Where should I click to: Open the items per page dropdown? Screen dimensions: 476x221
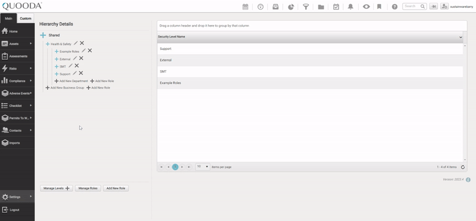203,167
